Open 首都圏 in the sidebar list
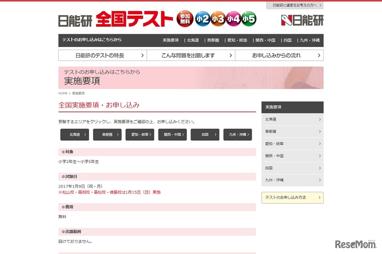 pyautogui.click(x=292, y=132)
